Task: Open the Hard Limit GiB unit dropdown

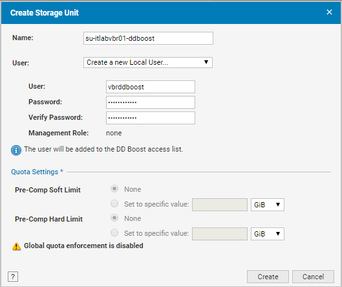Action: tap(268, 234)
